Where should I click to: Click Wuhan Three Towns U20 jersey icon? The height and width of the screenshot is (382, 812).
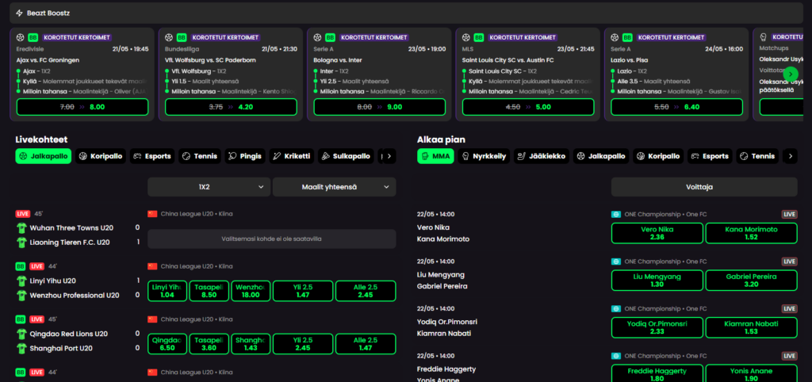tap(21, 227)
